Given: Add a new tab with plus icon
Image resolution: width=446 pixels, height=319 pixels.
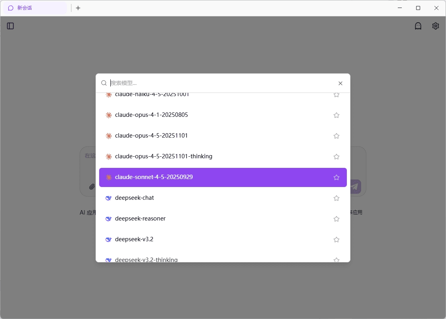Looking at the screenshot, I should 78,8.
